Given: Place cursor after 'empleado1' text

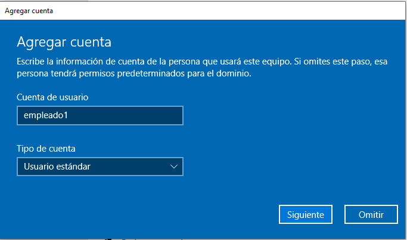Looking at the screenshot, I should pos(68,115).
